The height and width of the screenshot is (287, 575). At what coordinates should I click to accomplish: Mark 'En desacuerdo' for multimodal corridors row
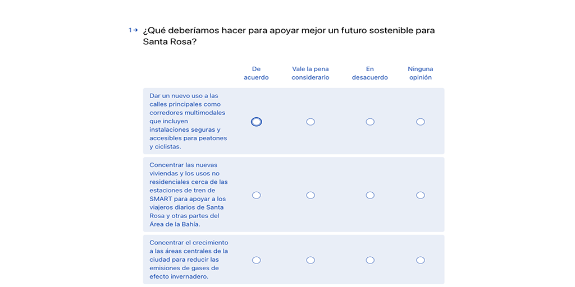tap(370, 122)
